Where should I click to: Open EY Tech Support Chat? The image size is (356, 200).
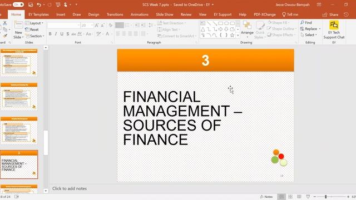pos(334,30)
